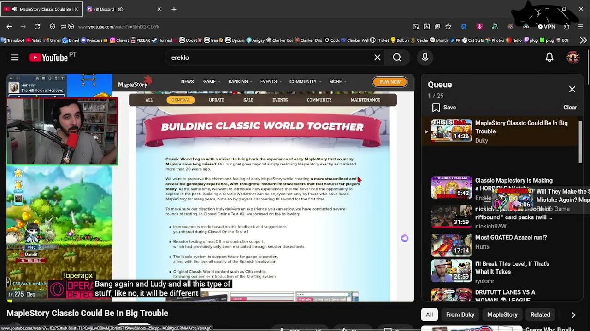
Task: Close the Queue panel
Action: click(x=572, y=89)
